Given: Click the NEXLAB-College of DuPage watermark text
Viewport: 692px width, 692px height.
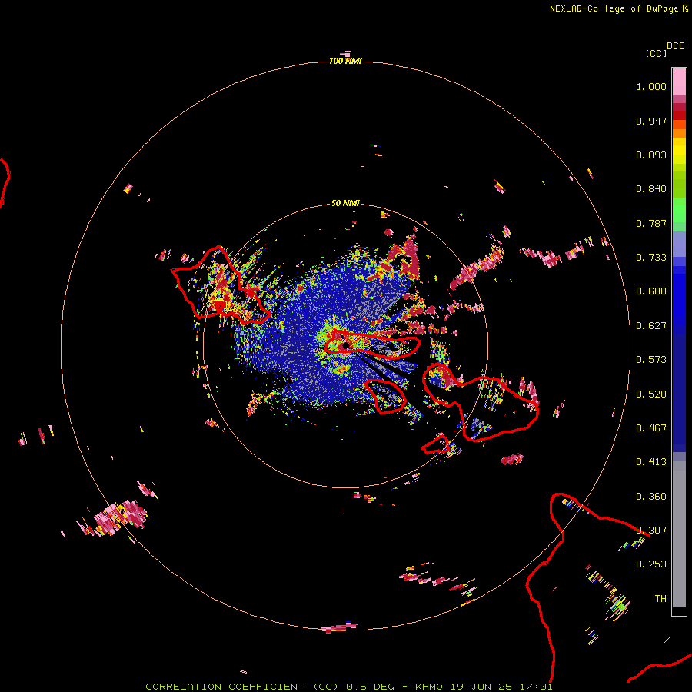Looking at the screenshot, I should tap(618, 8).
